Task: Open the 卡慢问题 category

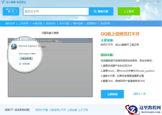Action: pyautogui.click(x=37, y=24)
